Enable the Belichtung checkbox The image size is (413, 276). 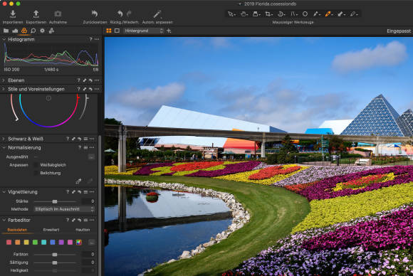tap(36, 173)
